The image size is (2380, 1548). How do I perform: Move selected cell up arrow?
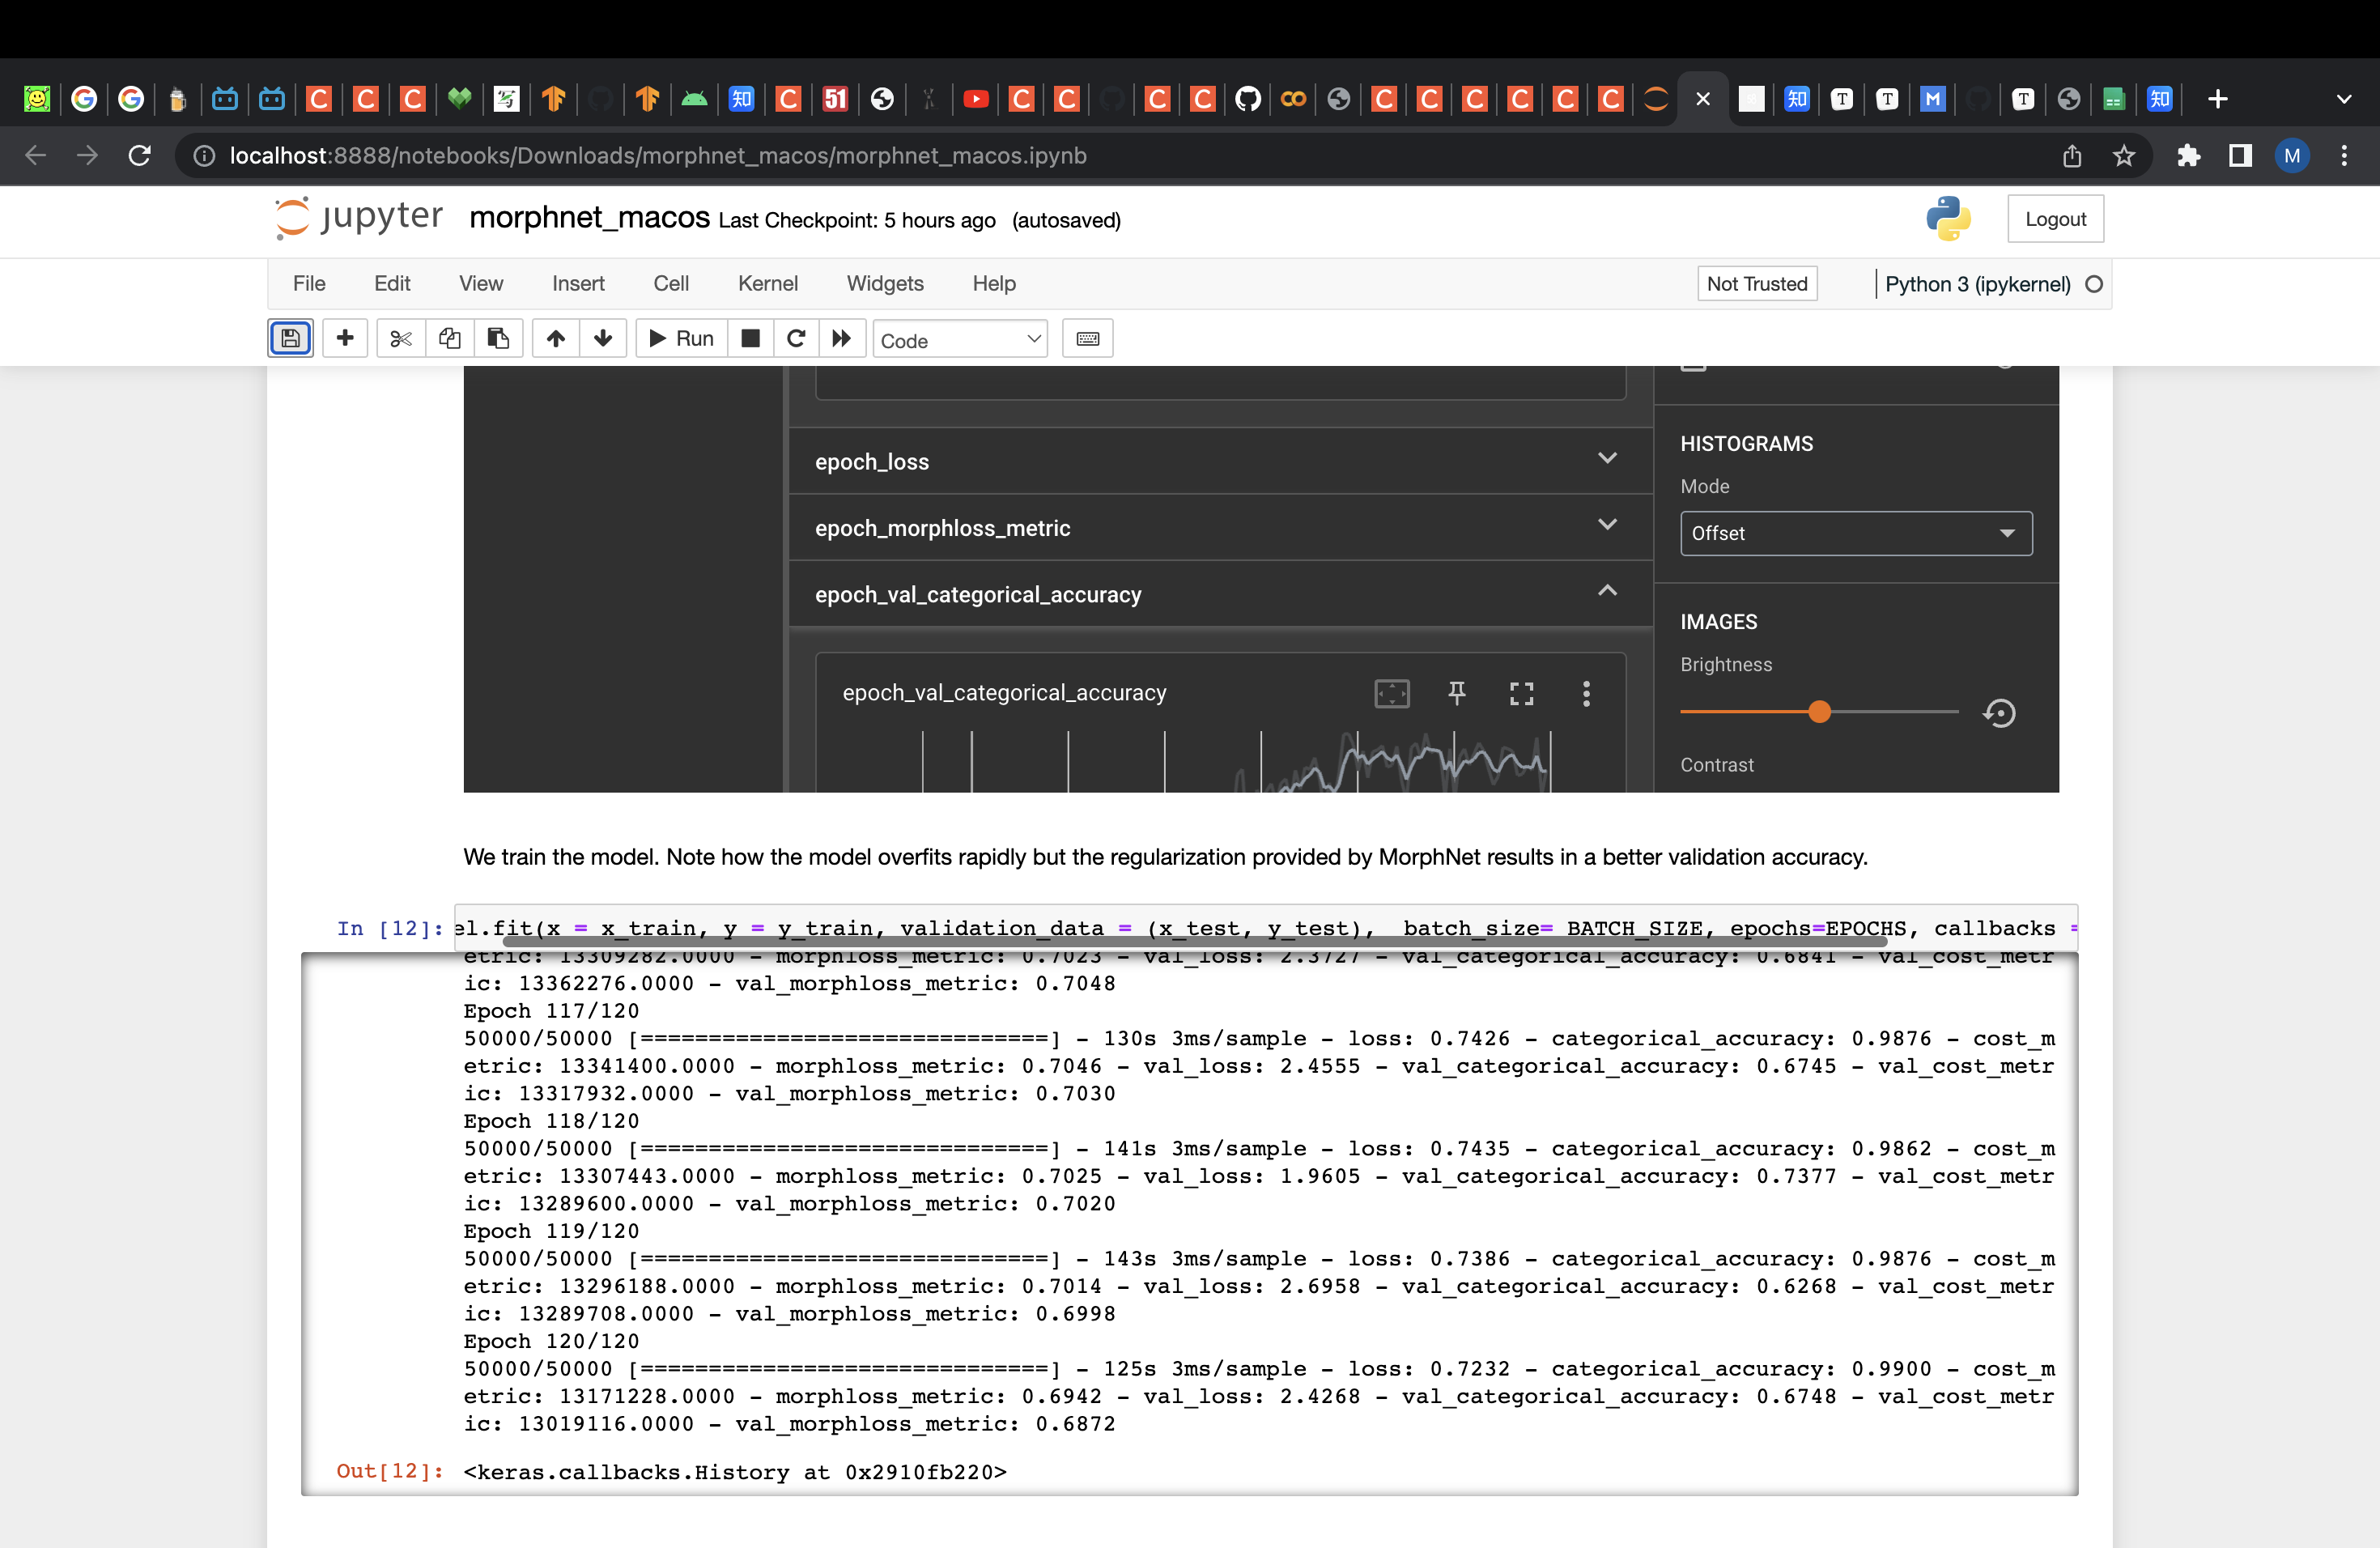tap(556, 339)
